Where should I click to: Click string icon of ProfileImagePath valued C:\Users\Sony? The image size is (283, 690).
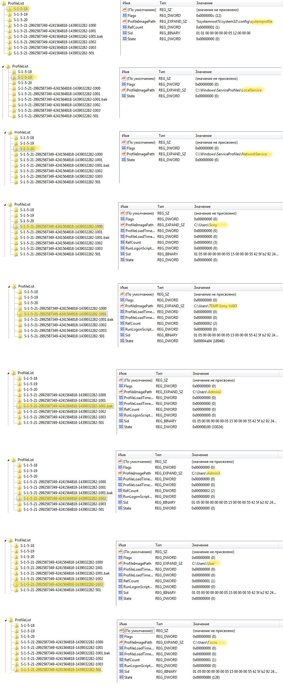click(x=123, y=225)
